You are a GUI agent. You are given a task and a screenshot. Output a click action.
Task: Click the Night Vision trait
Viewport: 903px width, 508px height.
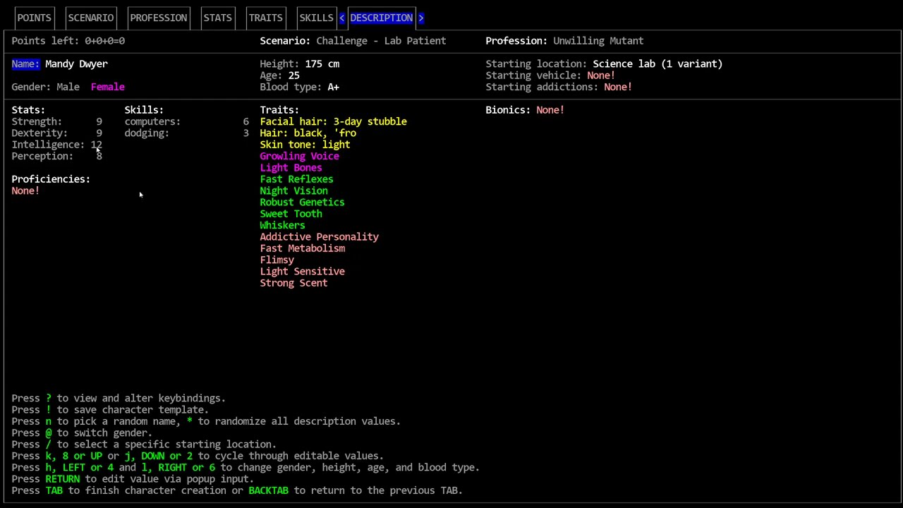click(x=293, y=190)
